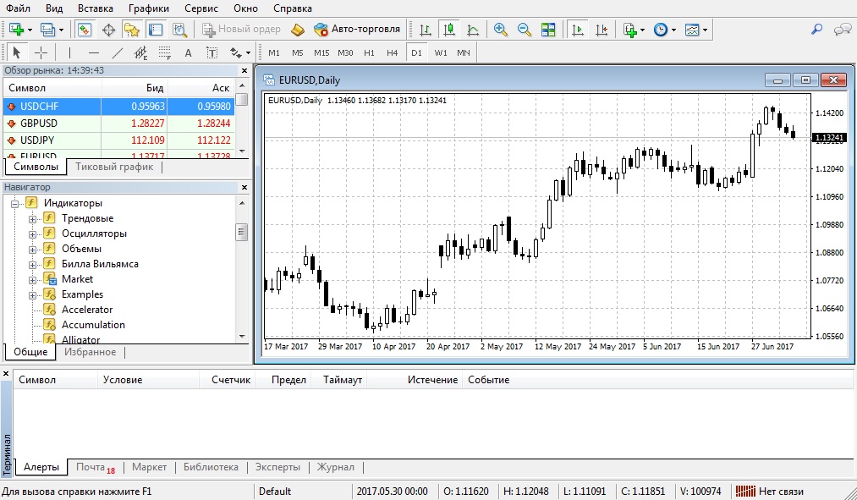
Task: Select the text A tool
Action: (188, 53)
